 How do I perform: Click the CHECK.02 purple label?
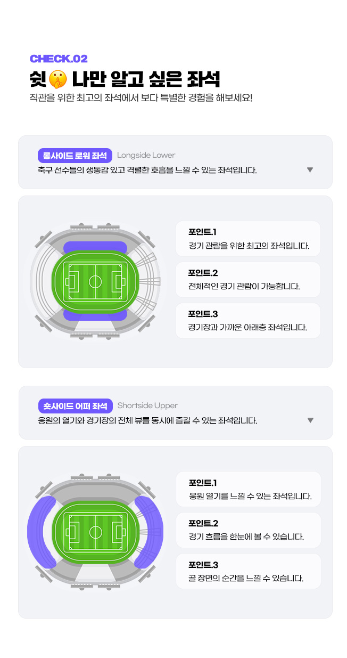tap(59, 59)
